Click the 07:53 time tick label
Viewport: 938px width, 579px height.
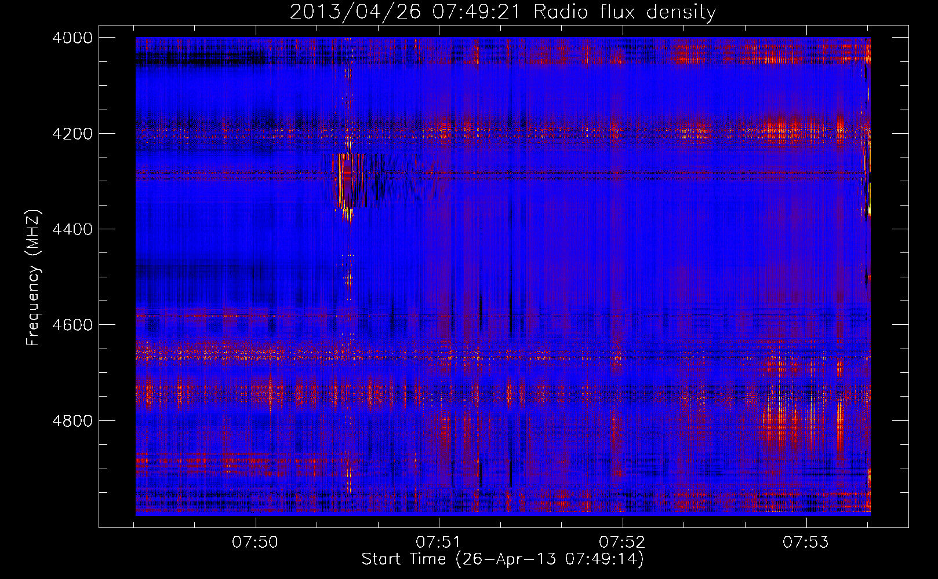(x=806, y=542)
